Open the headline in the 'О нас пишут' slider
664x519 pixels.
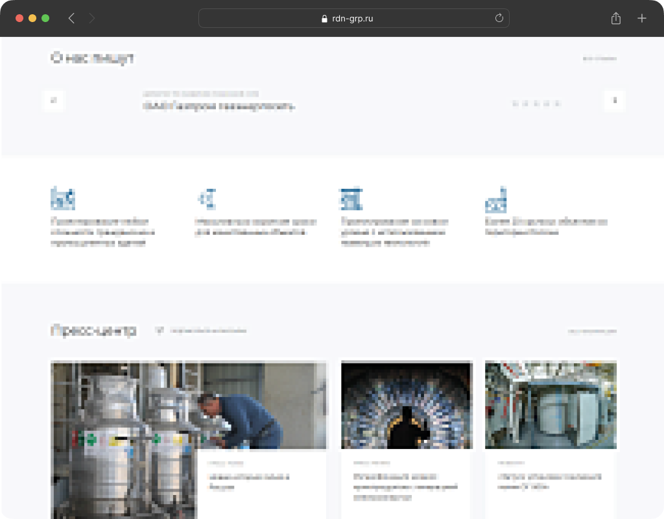coord(219,106)
